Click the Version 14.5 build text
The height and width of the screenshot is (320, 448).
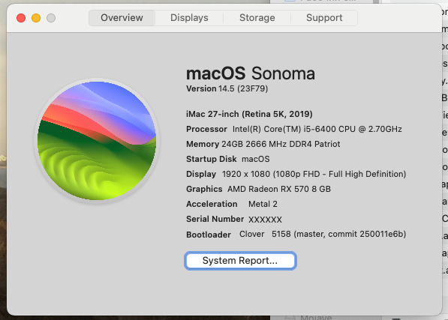[x=227, y=88]
